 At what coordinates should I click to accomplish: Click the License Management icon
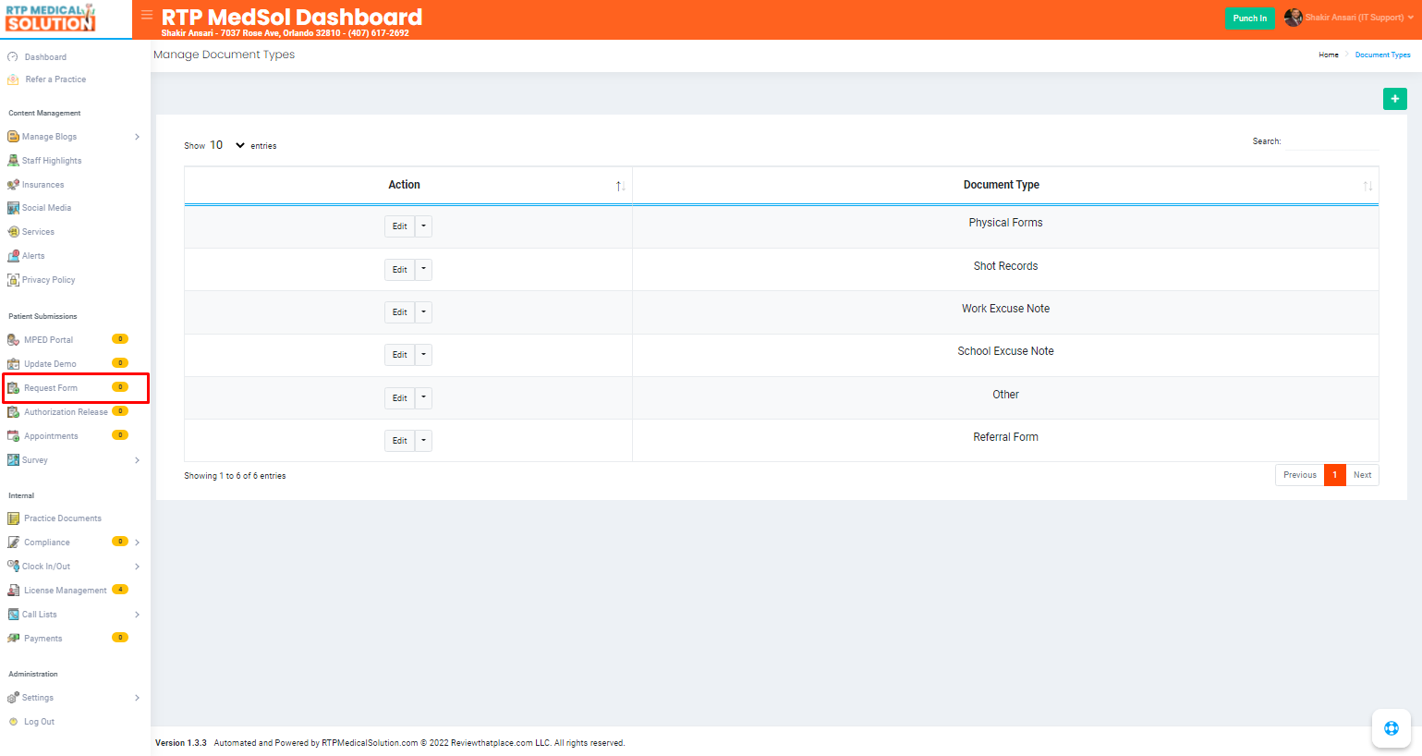[x=13, y=591]
